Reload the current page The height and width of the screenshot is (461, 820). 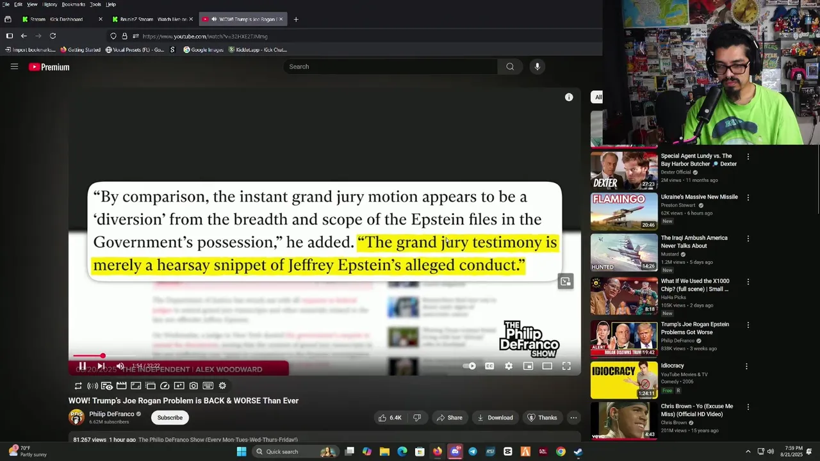coord(53,36)
